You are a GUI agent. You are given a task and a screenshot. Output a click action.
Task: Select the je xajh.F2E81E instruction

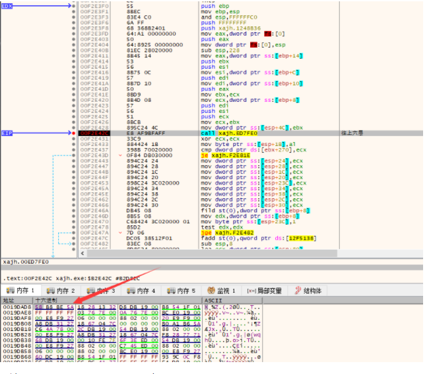(x=225, y=155)
